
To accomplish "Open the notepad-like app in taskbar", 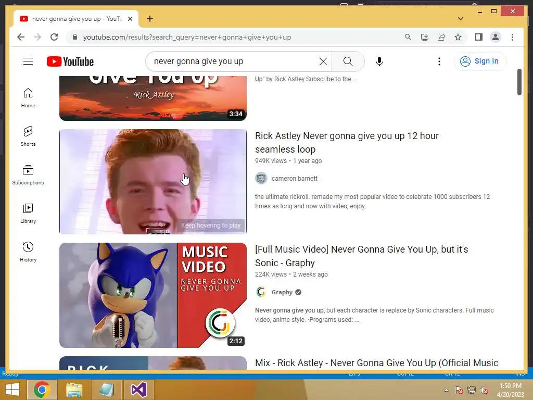I will pos(106,390).
